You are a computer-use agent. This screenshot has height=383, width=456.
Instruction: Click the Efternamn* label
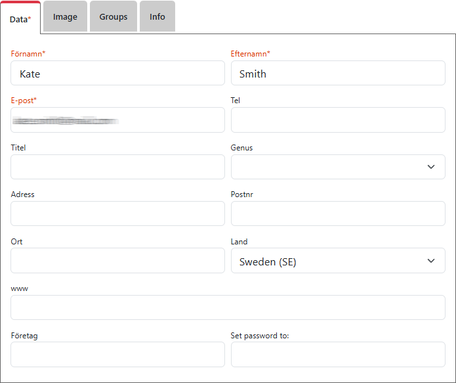tap(251, 54)
